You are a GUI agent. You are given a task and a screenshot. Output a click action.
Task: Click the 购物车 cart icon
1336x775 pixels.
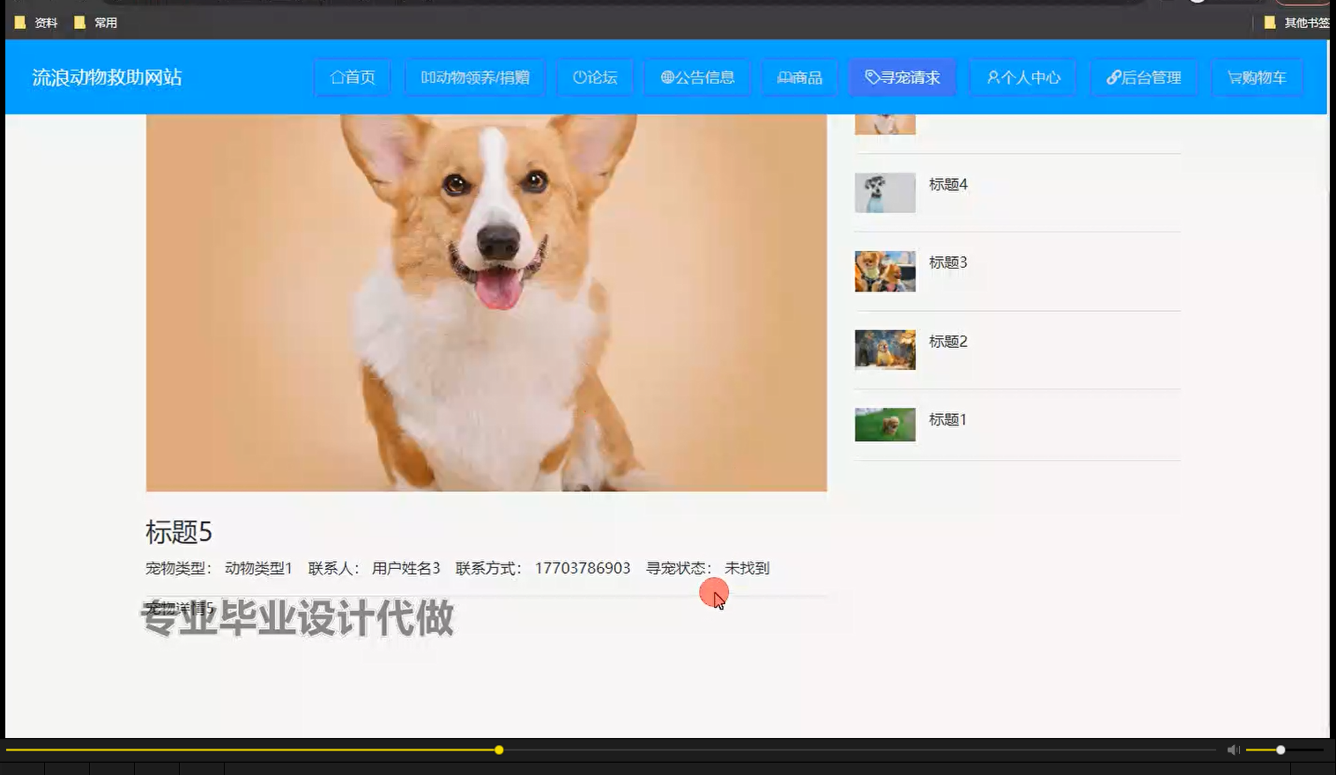coord(1257,77)
